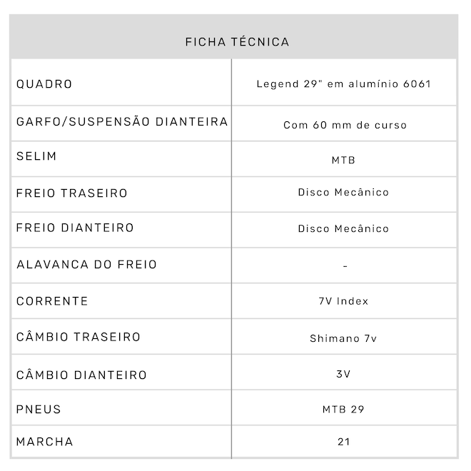471x471 pixels.
Task: Select the CORRENTE row label
Action: 52,301
